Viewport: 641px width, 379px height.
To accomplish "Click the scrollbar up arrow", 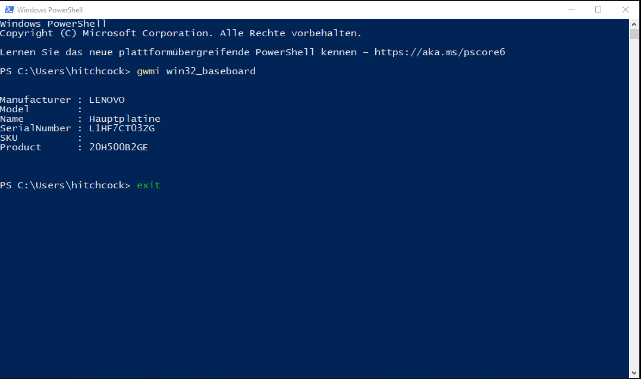I will 634,23.
